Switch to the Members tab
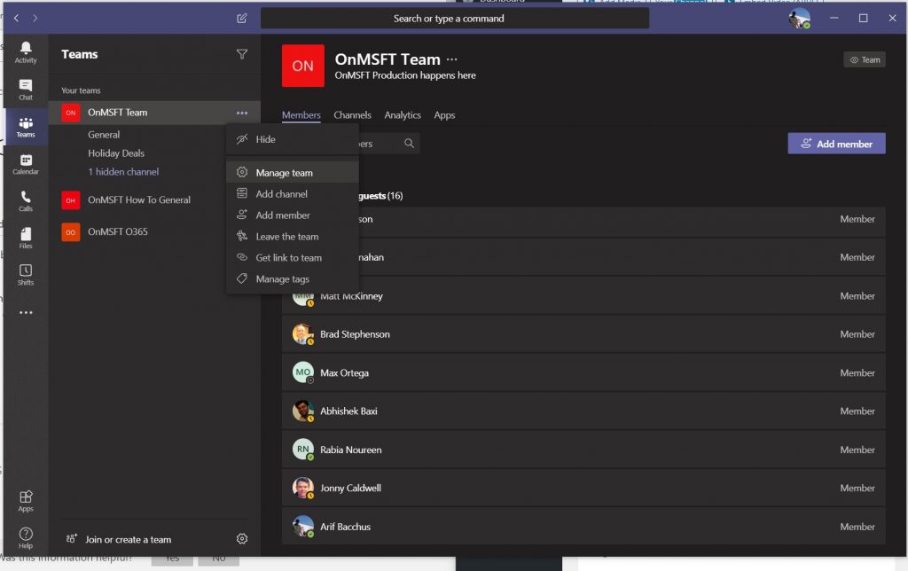 tap(301, 115)
